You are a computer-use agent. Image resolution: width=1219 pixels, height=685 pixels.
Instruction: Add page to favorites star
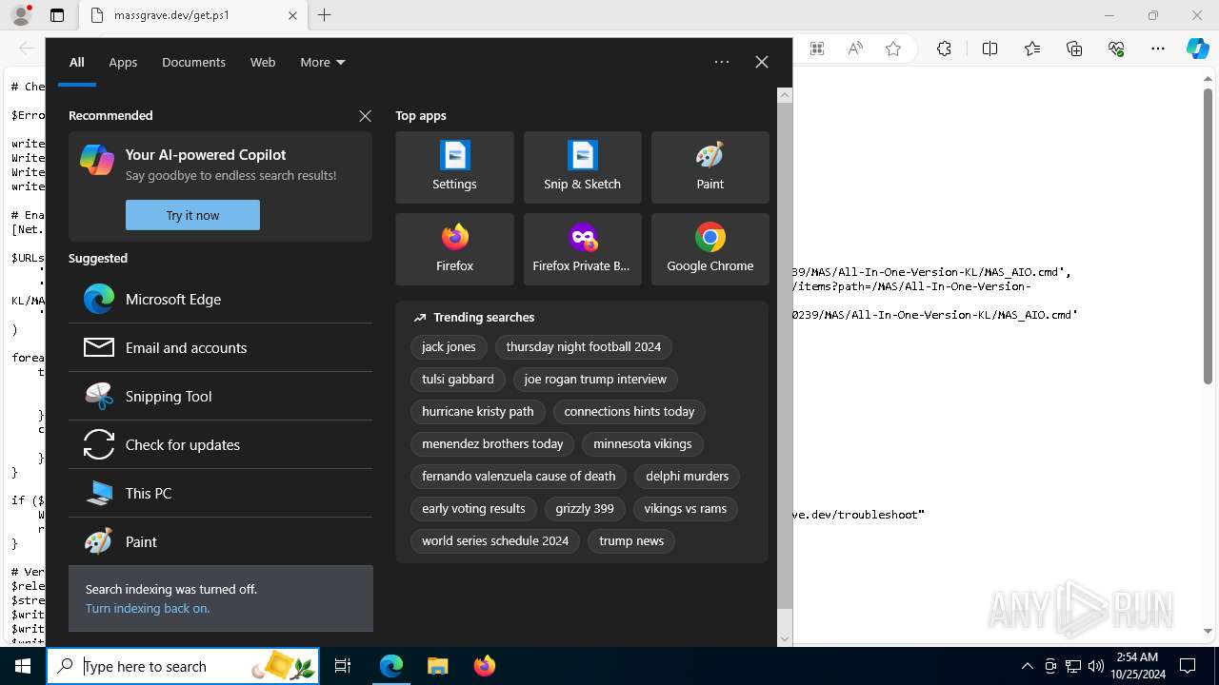(x=893, y=49)
